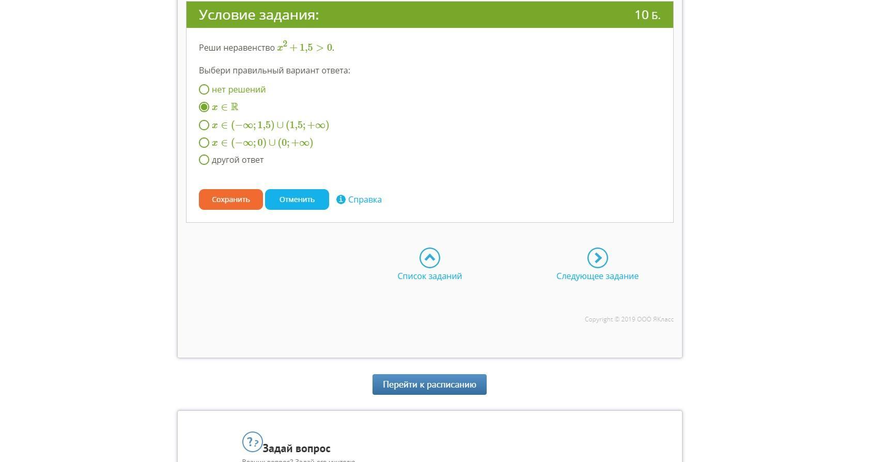884x462 pixels.
Task: Click the right-arrow circle icon for next task
Action: 597,258
